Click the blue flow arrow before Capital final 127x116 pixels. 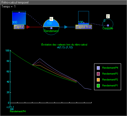(66, 27)
